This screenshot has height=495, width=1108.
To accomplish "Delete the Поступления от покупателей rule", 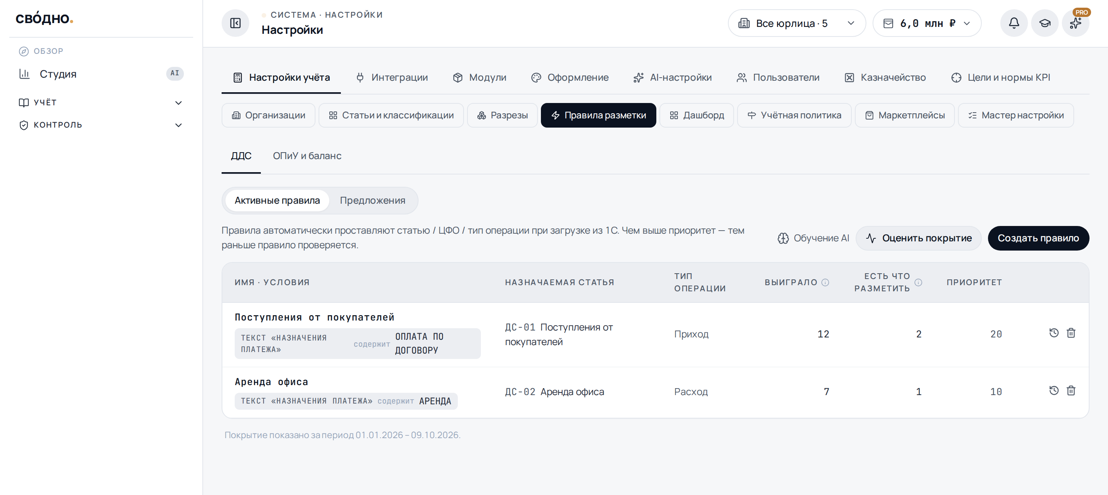I will pyautogui.click(x=1071, y=333).
